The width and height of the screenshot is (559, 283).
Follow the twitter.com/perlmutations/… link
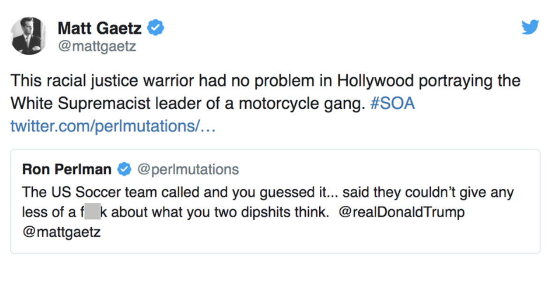[x=112, y=126]
